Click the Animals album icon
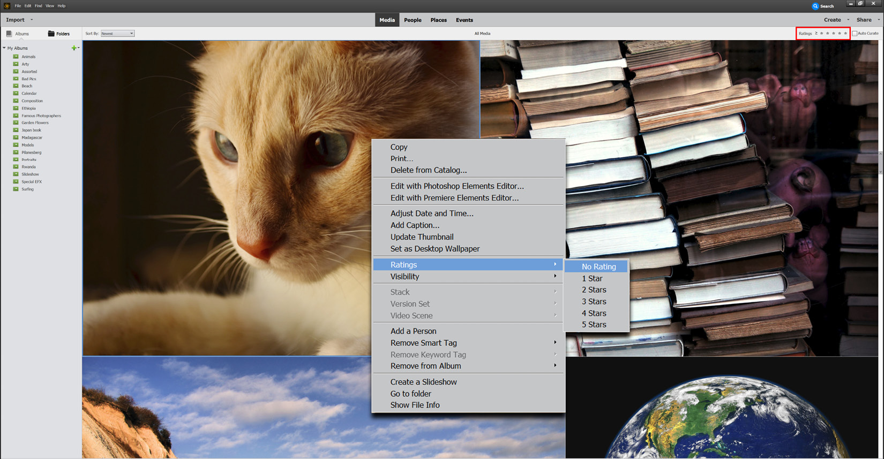Viewport: 884px width, 459px height. pyautogui.click(x=16, y=56)
